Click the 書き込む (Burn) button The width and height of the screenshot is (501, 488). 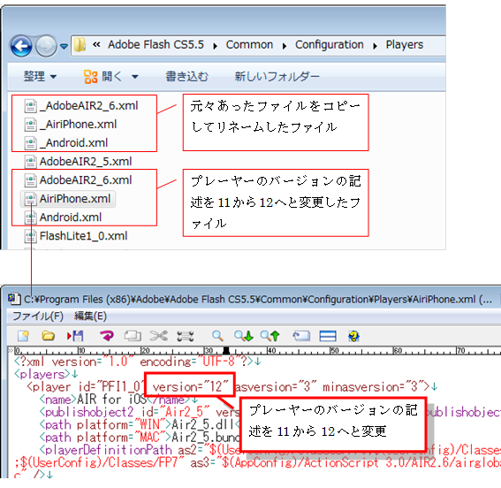(187, 77)
